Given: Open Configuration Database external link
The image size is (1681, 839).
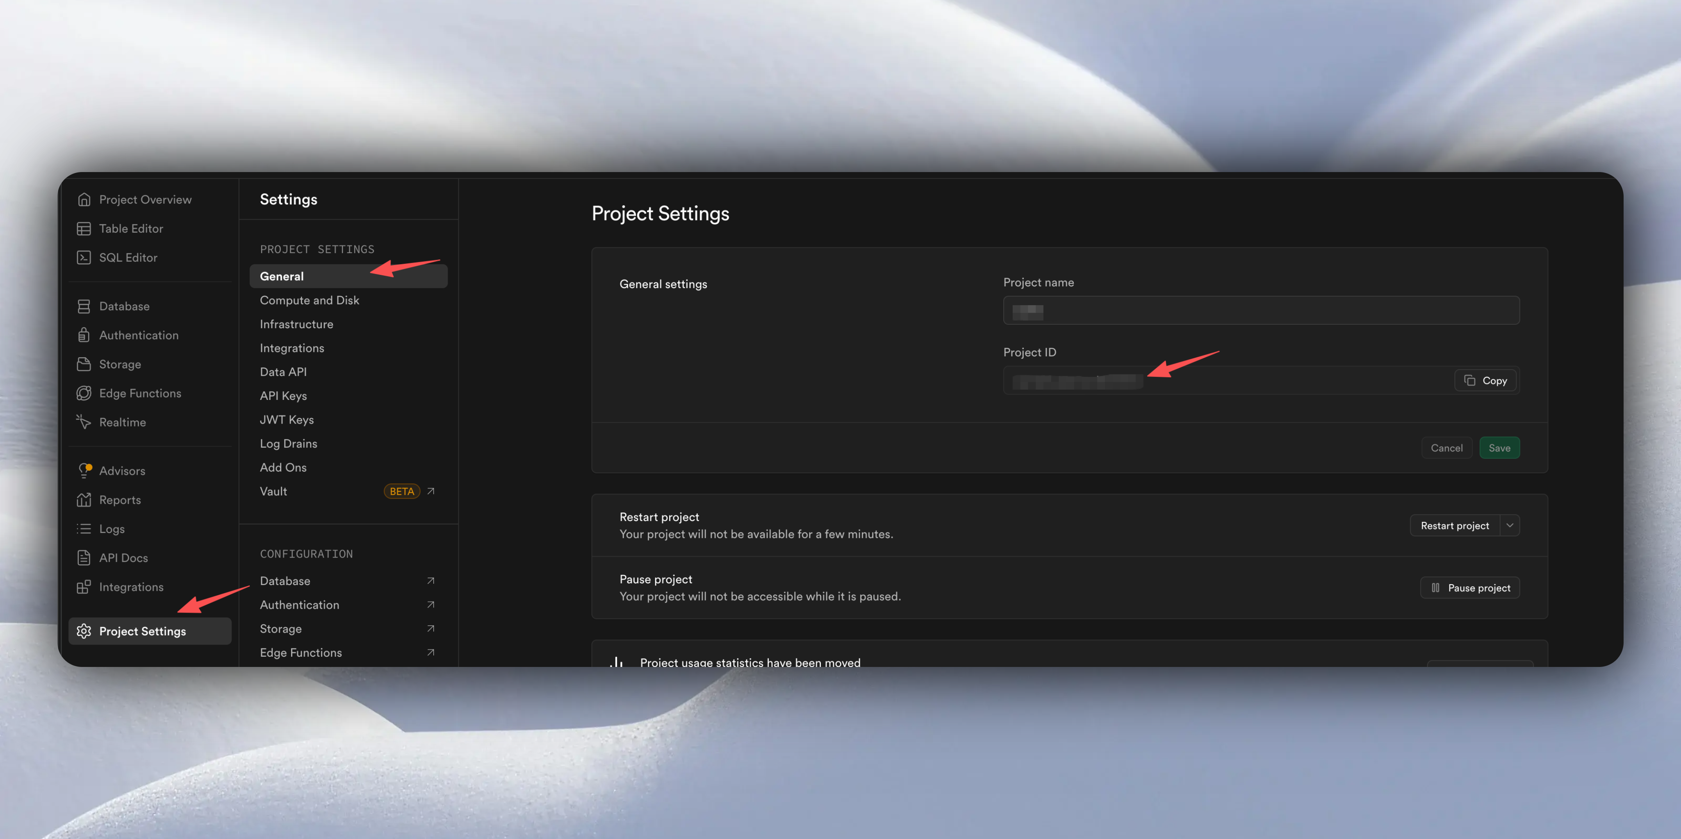Looking at the screenshot, I should click(x=430, y=581).
